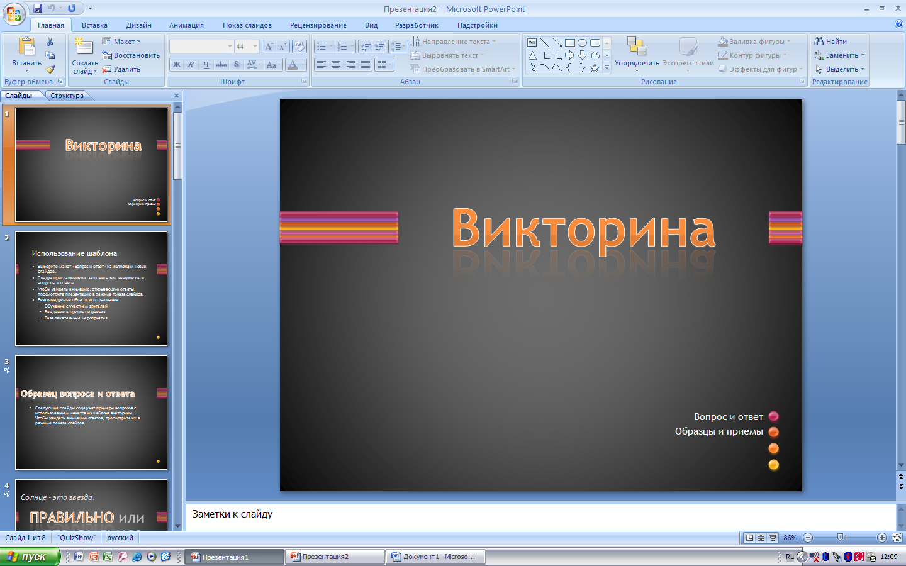Select the Text Box shape icon
The image size is (906, 566).
click(x=532, y=43)
